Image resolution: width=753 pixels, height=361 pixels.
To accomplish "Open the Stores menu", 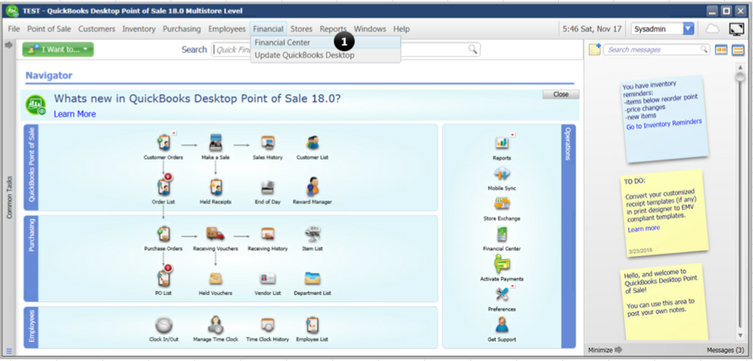I will [x=301, y=29].
